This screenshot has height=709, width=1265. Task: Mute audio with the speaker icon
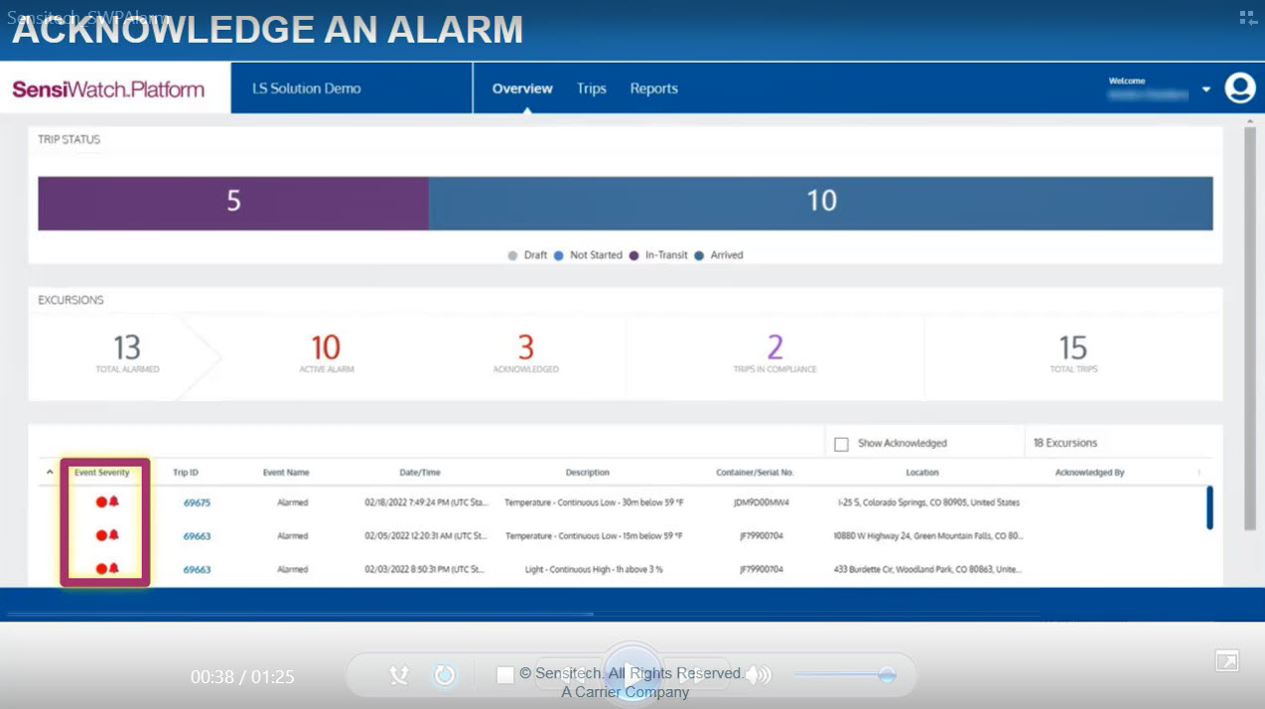coord(759,675)
